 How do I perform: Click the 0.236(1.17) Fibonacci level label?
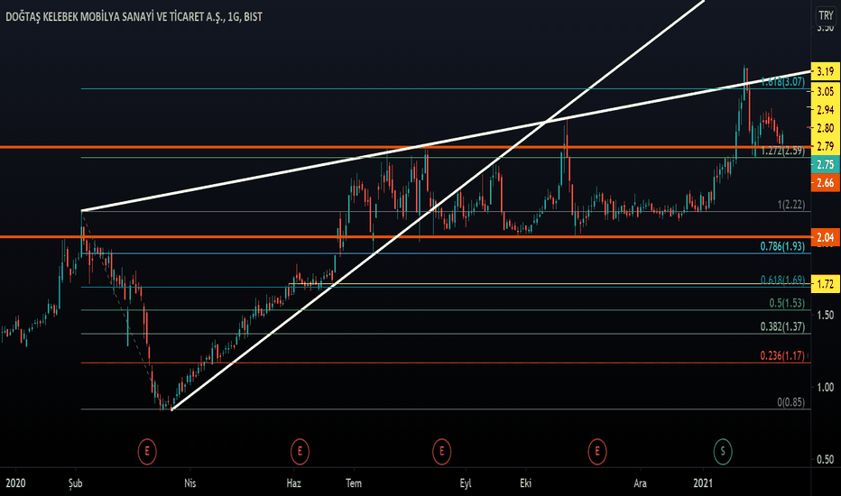782,355
